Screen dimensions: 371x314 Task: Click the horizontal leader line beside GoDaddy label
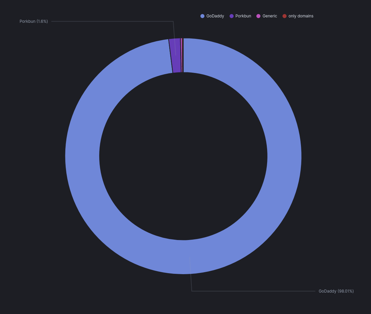(251, 291)
